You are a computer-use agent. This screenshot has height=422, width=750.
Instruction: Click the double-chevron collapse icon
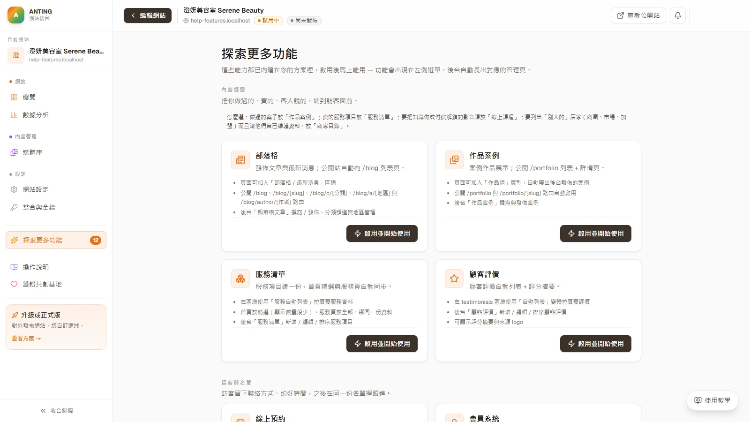pos(43,410)
